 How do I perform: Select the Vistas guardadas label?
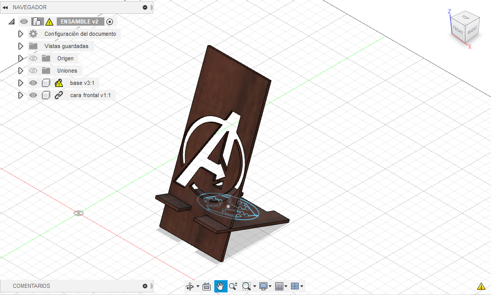click(66, 46)
